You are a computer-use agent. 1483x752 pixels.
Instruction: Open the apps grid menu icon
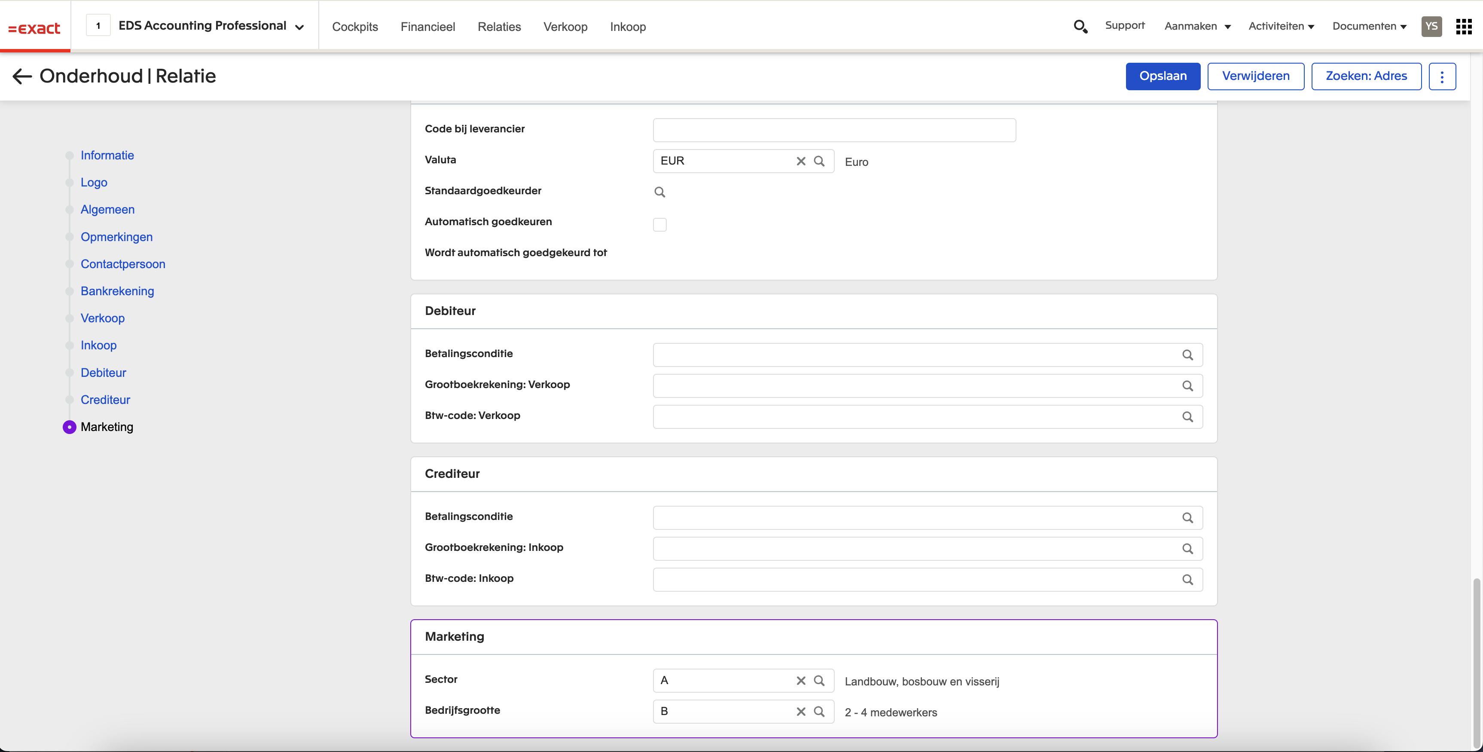(x=1463, y=27)
